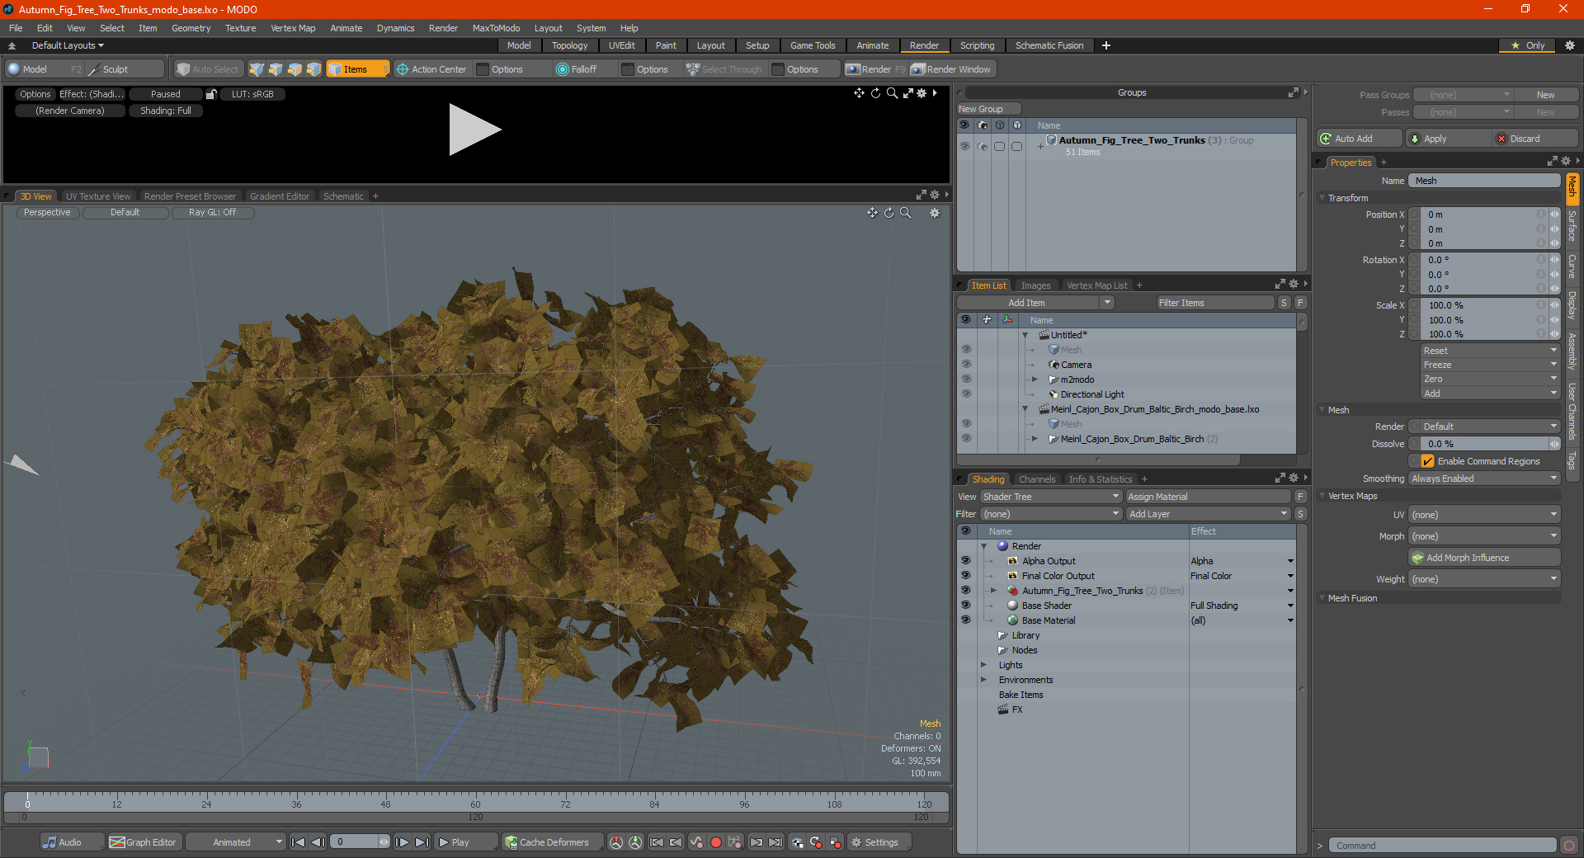Open Smoothing Always Enabled dropdown
Image resolution: width=1584 pixels, height=858 pixels.
click(1484, 478)
